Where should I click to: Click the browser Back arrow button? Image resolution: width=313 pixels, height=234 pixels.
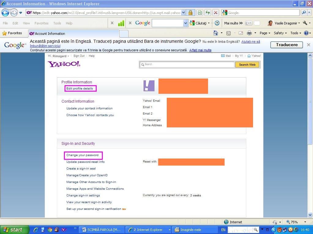coord(6,13)
